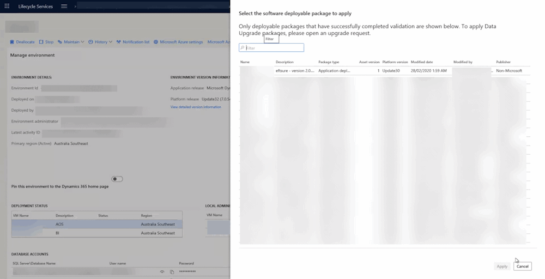Sort by Modified date column header
Screen dimensions: 545x279
[422, 62]
